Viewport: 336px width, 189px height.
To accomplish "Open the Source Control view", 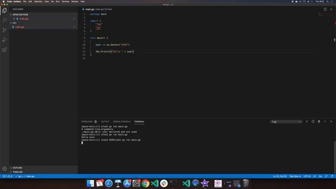I will [x=5, y=30].
